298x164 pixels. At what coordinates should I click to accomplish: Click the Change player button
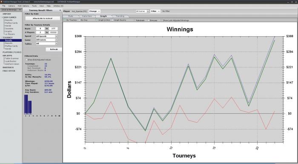(x=94, y=11)
